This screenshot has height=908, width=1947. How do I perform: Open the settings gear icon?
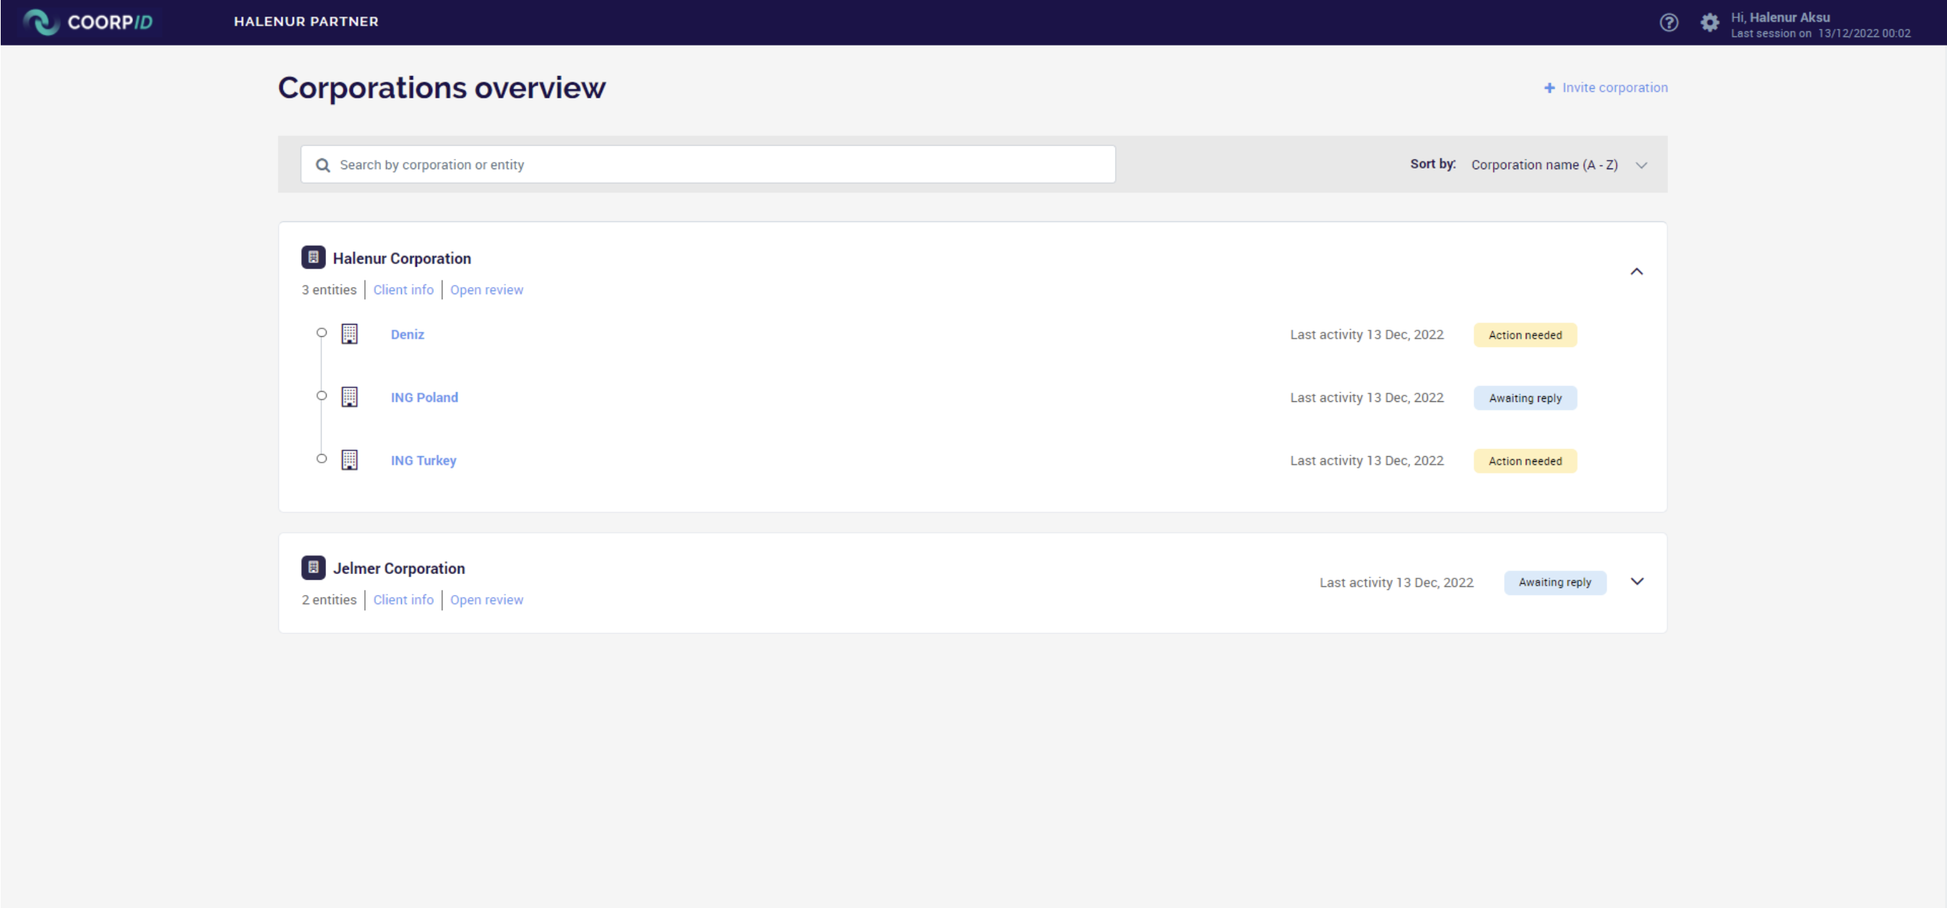pos(1710,22)
